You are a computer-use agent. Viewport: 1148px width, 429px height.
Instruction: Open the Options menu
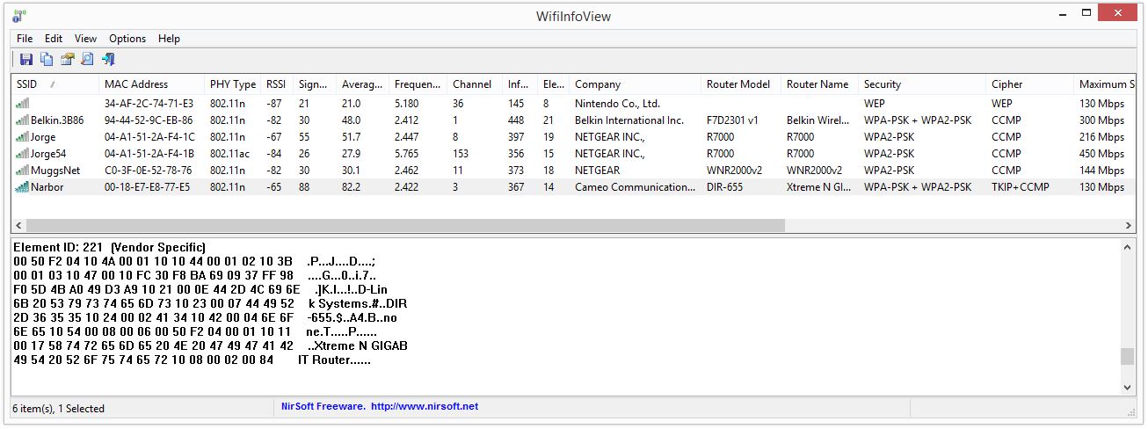click(127, 39)
